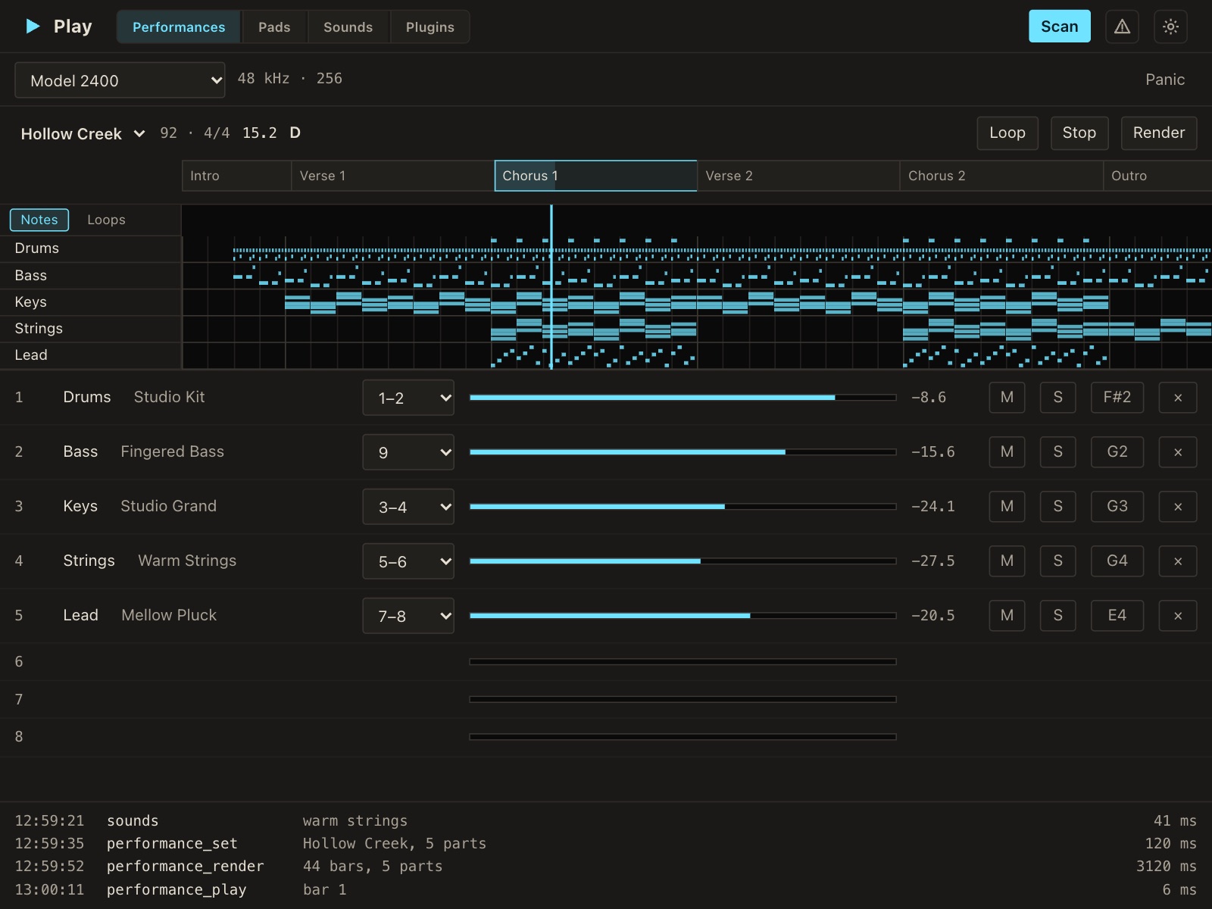
Task: Solo the Lead part
Action: [x=1058, y=616]
